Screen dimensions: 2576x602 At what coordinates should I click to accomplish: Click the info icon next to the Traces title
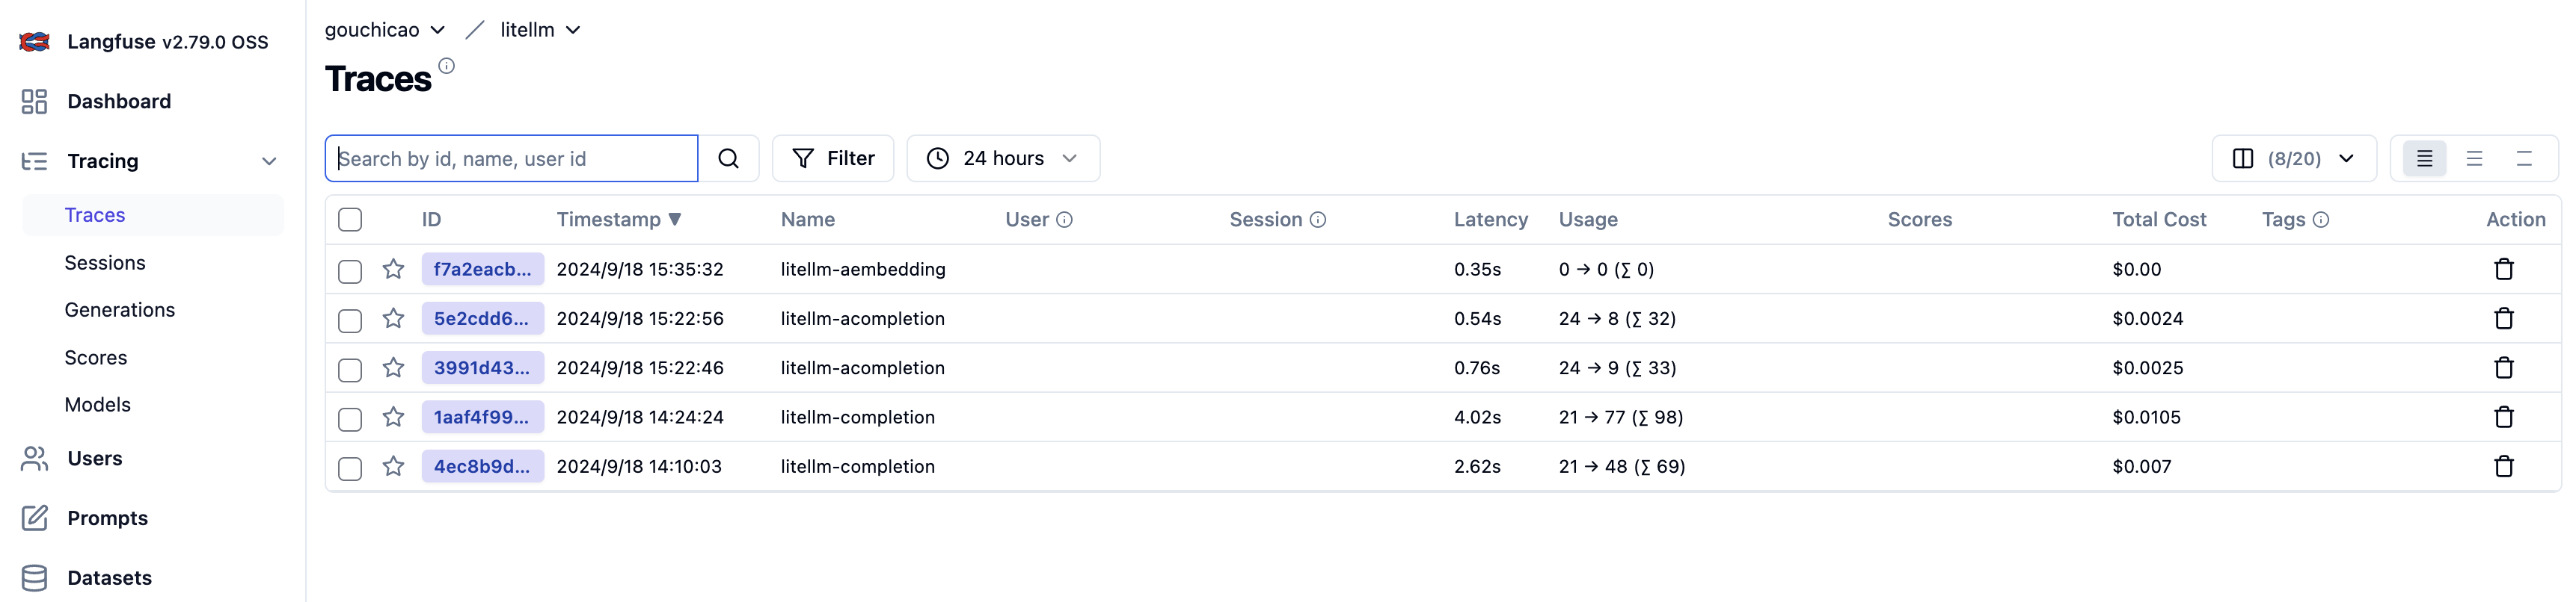pyautogui.click(x=447, y=66)
